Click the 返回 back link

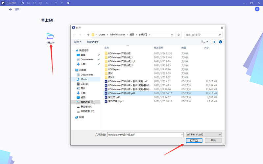tap(14, 10)
